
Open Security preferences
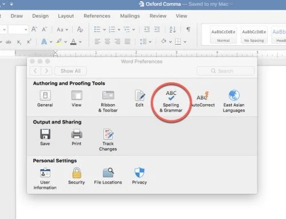click(x=77, y=176)
